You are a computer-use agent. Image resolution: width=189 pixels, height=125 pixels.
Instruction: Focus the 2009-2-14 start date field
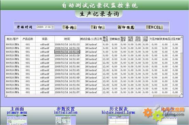44,27
